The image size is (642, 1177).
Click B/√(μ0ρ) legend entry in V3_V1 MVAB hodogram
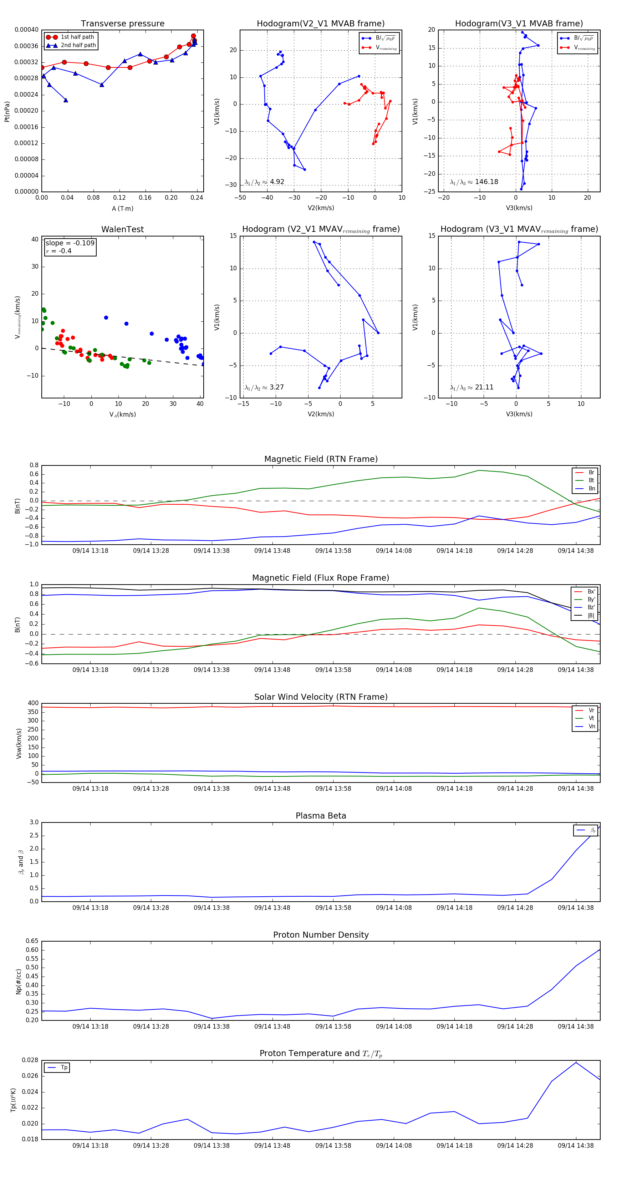click(x=577, y=39)
